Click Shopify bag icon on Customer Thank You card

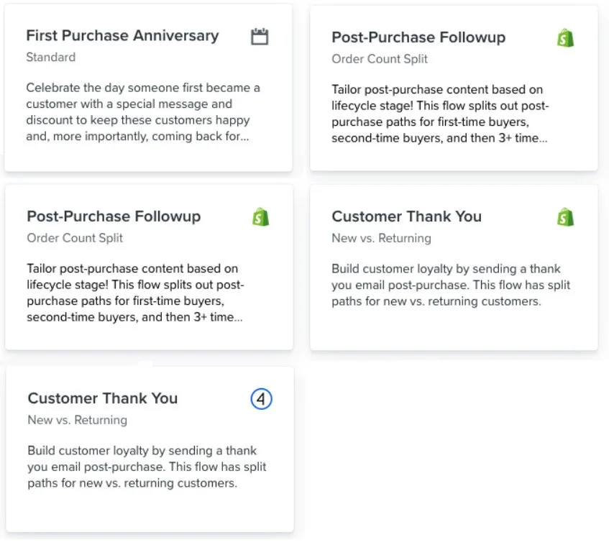tap(565, 216)
